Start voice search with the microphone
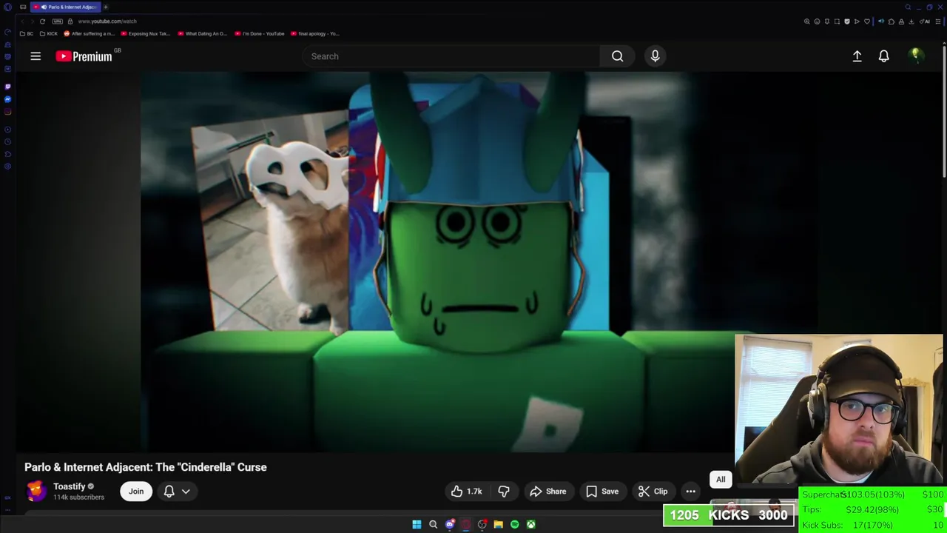Viewport: 947px width, 533px height. (x=655, y=56)
